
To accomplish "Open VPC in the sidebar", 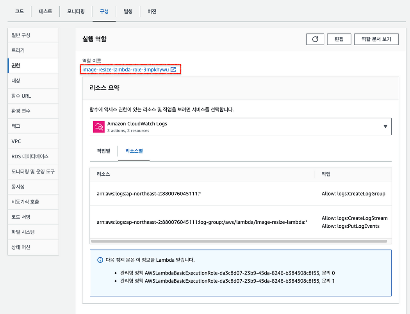I will tap(33, 141).
